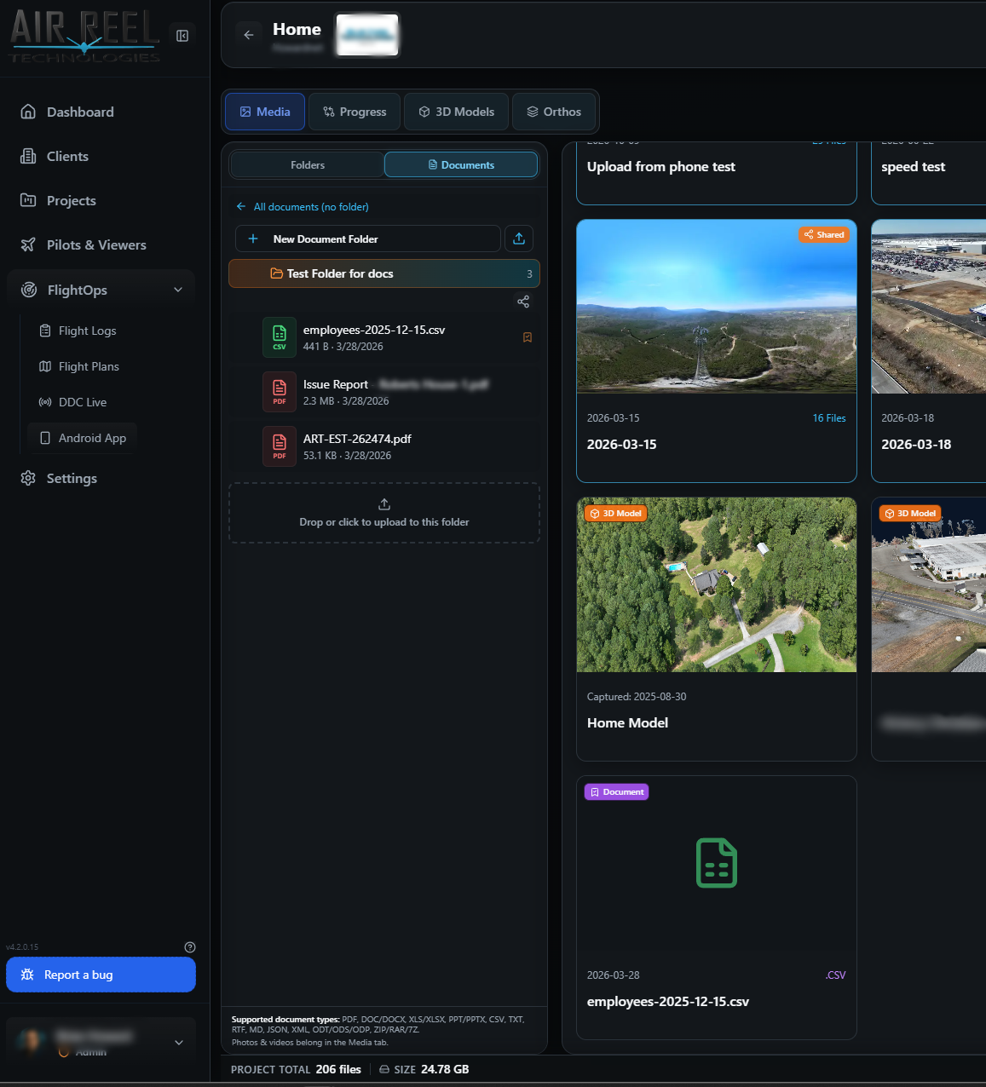Click the 16 Files link
This screenshot has width=986, height=1087.
point(829,418)
